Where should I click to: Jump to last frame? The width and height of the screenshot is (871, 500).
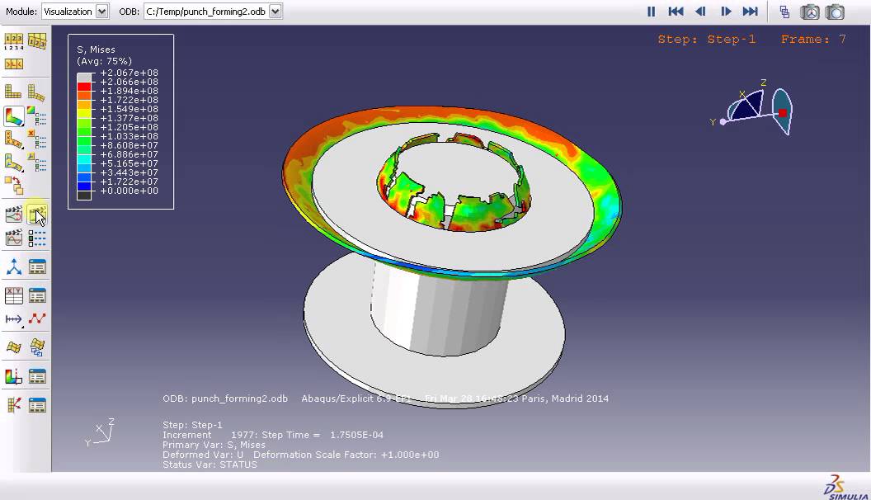751,11
